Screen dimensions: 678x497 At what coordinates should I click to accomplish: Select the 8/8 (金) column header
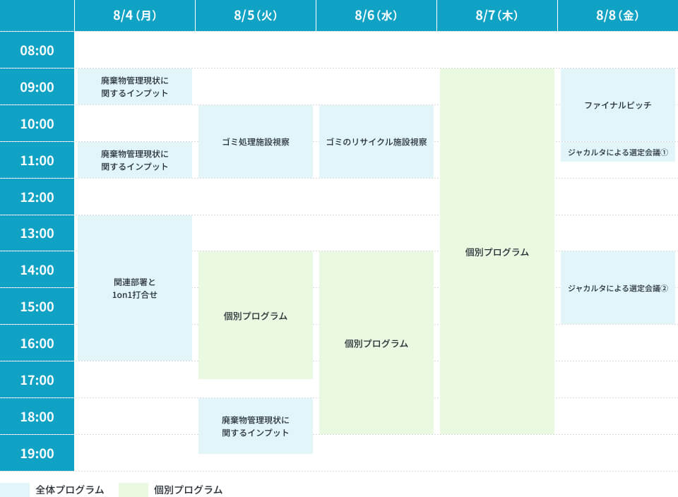[x=617, y=16]
